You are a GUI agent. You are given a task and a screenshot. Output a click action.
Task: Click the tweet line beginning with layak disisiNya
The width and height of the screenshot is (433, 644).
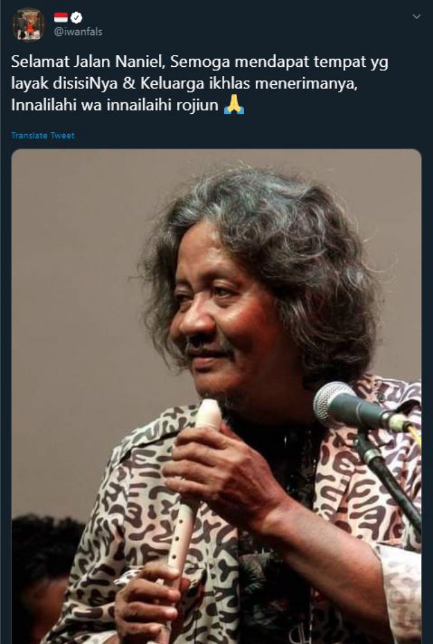click(184, 84)
